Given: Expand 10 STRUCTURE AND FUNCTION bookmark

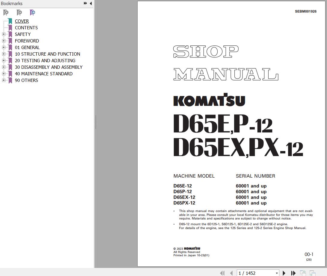Looking at the screenshot, I should 4,54.
